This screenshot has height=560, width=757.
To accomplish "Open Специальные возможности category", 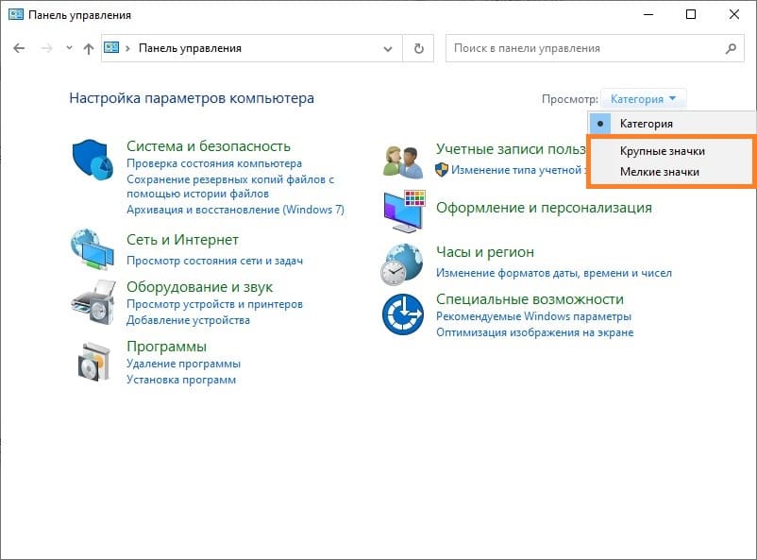I will pos(530,299).
